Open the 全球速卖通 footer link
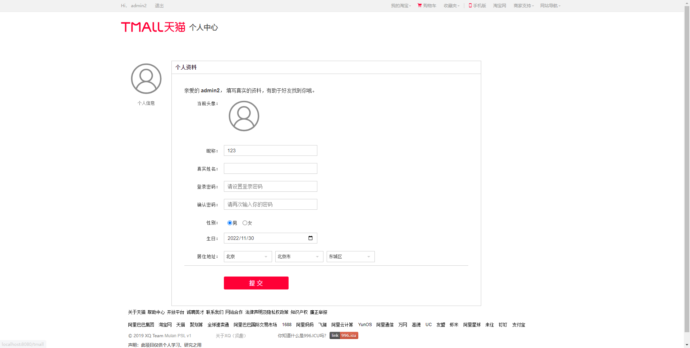 (218, 325)
